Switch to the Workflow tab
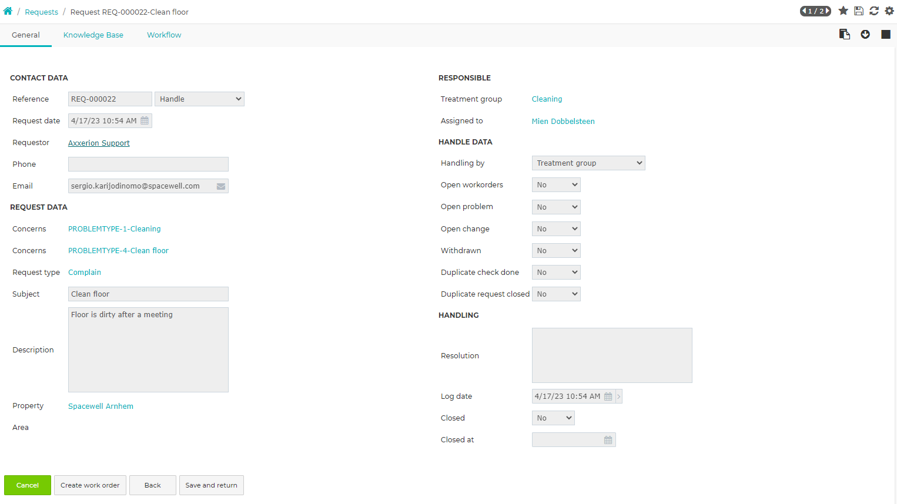Image resolution: width=897 pixels, height=504 pixels. tap(164, 35)
